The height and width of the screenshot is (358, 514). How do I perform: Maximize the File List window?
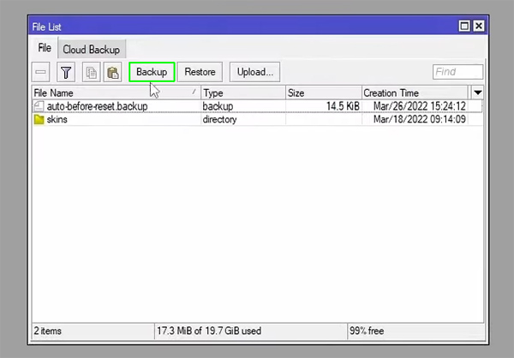[x=464, y=27]
